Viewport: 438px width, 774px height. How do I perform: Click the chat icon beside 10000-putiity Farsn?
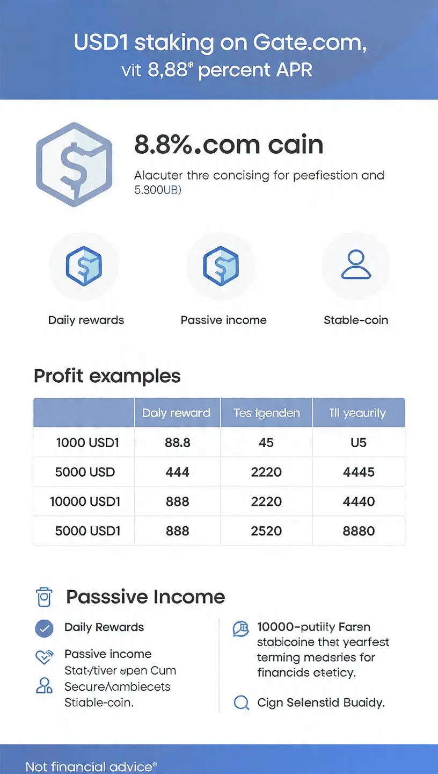coord(241,628)
